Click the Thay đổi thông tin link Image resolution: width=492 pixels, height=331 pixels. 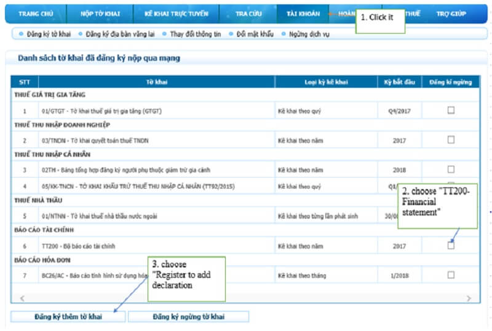click(196, 34)
